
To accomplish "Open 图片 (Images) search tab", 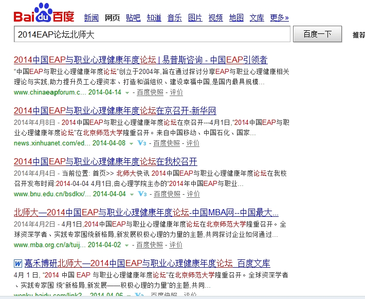I will pyautogui.click(x=195, y=18).
